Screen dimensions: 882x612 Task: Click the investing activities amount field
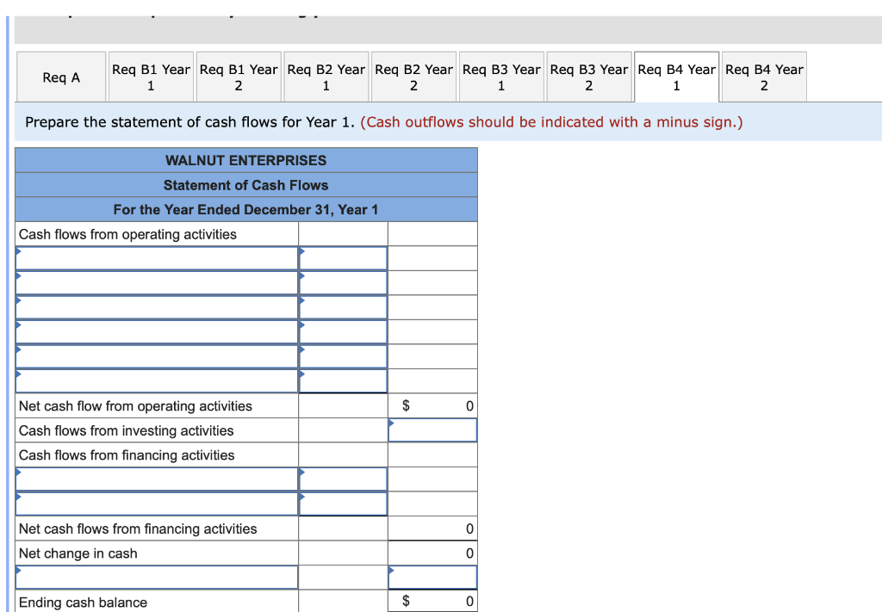(432, 430)
